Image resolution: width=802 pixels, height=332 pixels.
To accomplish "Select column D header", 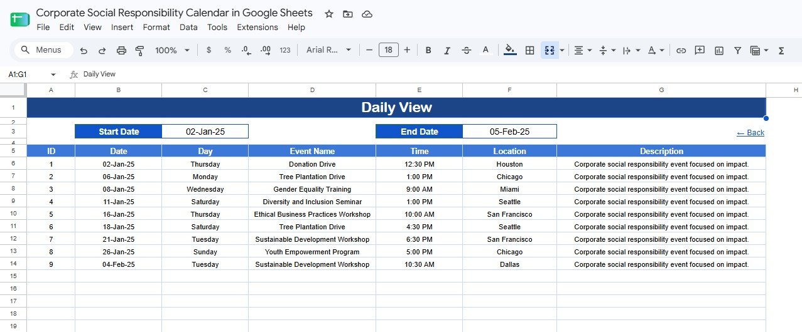I will (312, 90).
